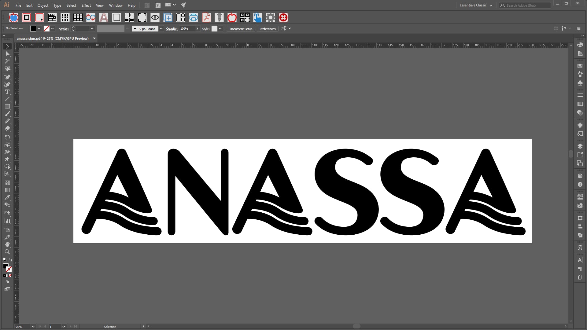Screen dimensions: 587x330
Task: Click the Preferences button
Action: pos(268,29)
